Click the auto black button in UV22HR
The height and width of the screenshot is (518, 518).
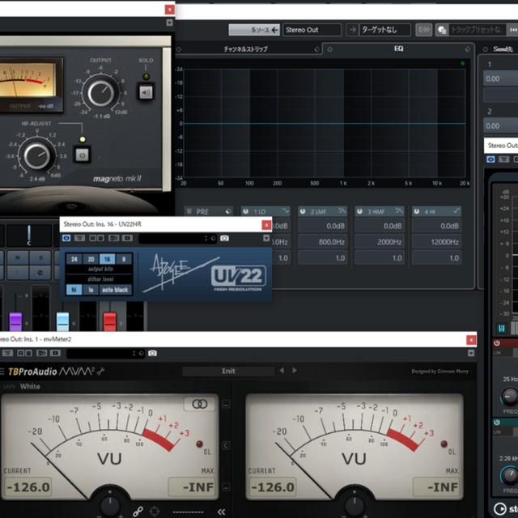114,289
